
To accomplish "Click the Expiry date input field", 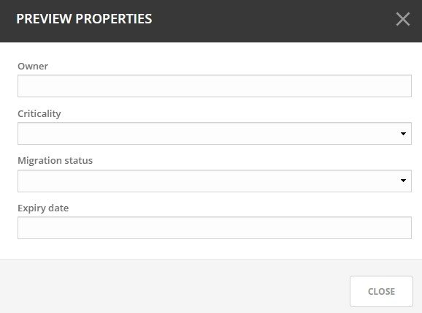I will click(215, 228).
